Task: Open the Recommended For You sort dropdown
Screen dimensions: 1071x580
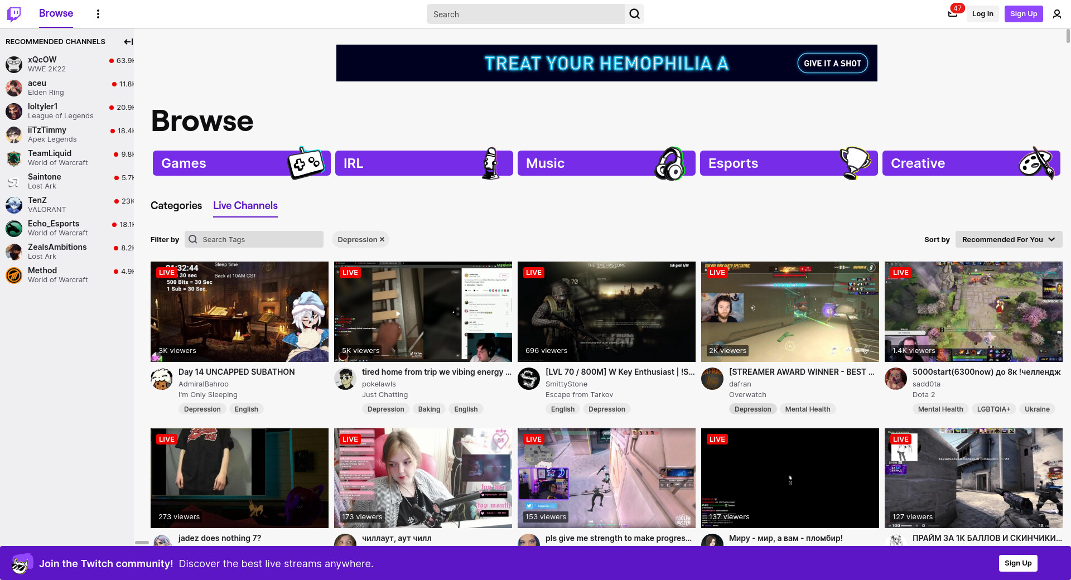Action: click(1008, 239)
